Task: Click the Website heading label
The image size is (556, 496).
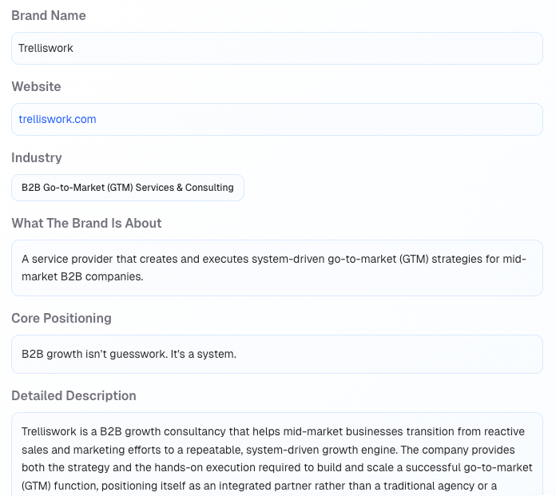Action: 36,86
